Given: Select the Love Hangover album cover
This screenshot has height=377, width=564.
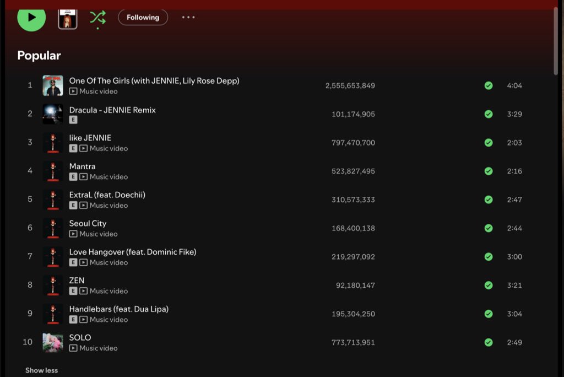Looking at the screenshot, I should [53, 257].
